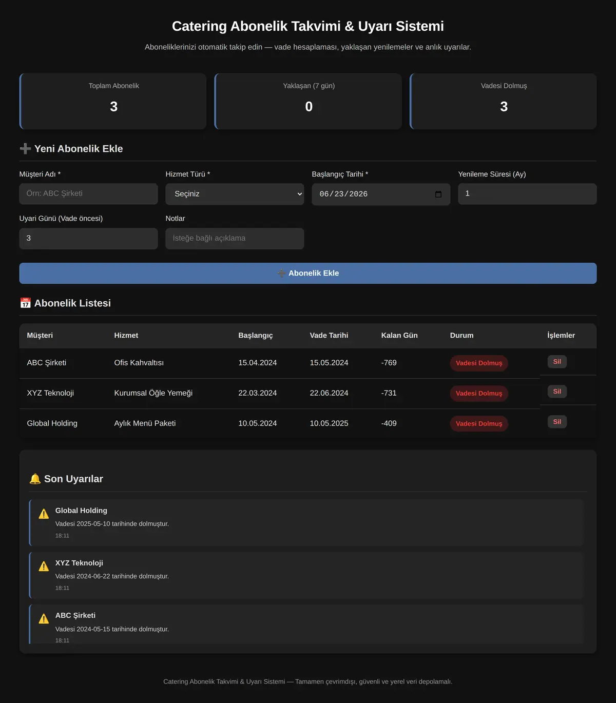Click the Uyari Günü field
This screenshot has height=703, width=616.
pyautogui.click(x=88, y=239)
